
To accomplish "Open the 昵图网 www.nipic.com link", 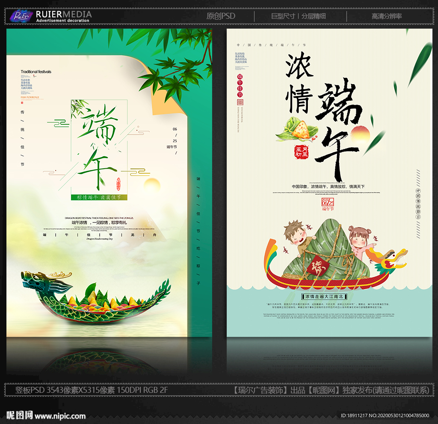I will (46, 415).
